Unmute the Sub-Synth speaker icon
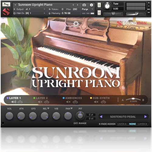 click(96, 102)
